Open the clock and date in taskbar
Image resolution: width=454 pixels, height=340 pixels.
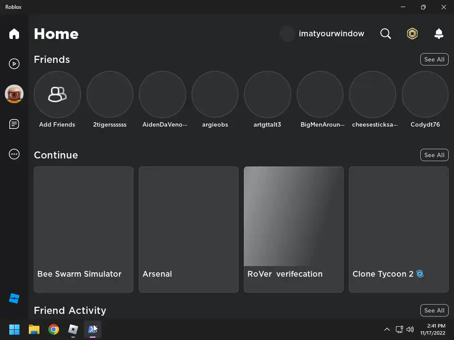point(433,329)
